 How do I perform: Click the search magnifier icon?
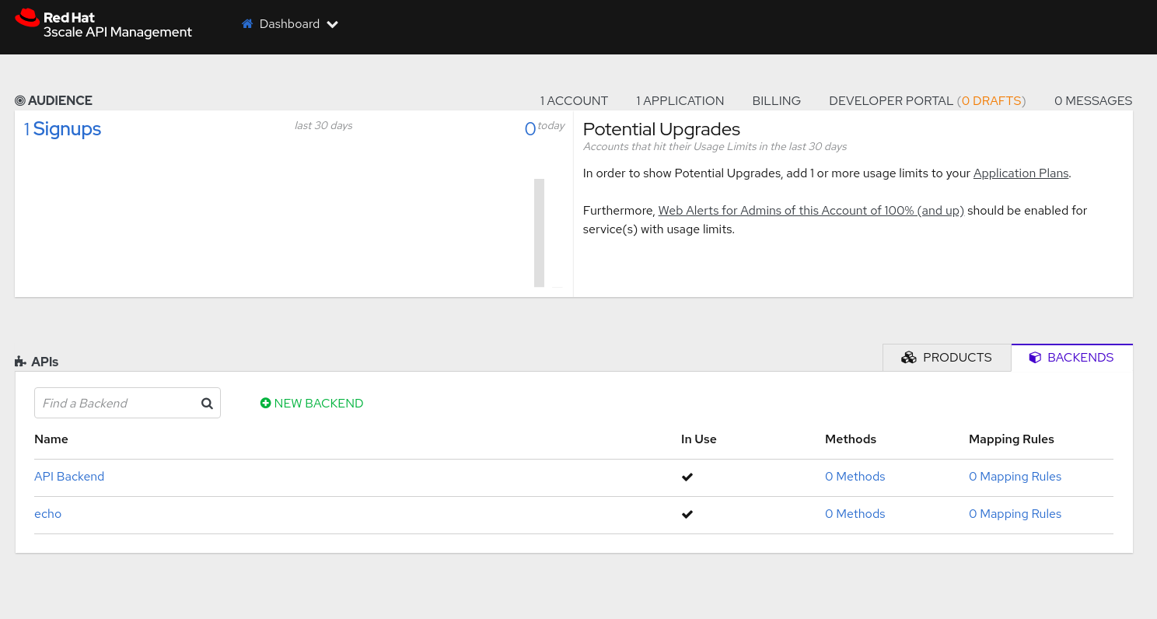point(207,404)
